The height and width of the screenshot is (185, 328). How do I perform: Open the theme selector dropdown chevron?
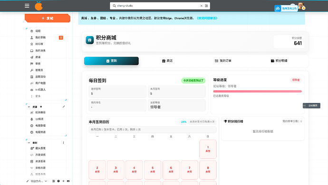click(x=46, y=181)
